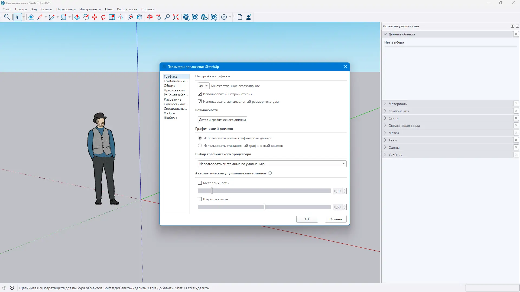Open the 4x anti-aliasing dropdown
The width and height of the screenshot is (520, 292).
(203, 86)
